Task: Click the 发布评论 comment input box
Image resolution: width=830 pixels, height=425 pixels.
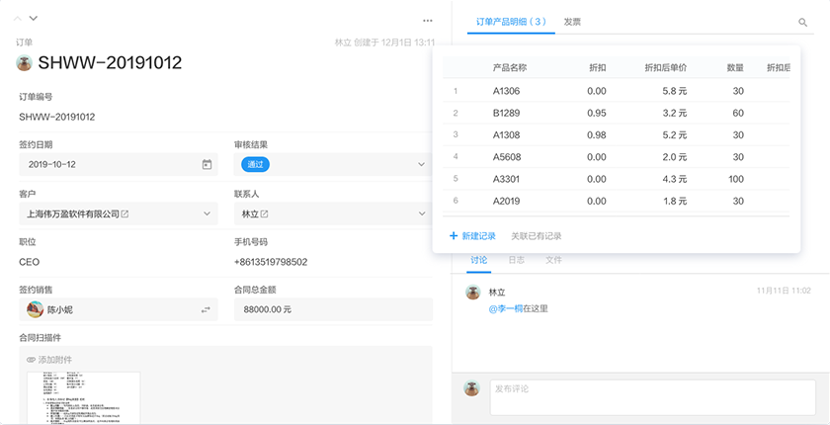Action: [652, 389]
